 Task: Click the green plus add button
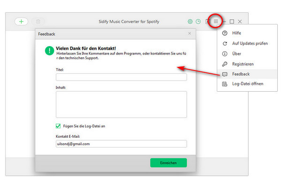pyautogui.click(x=21, y=22)
